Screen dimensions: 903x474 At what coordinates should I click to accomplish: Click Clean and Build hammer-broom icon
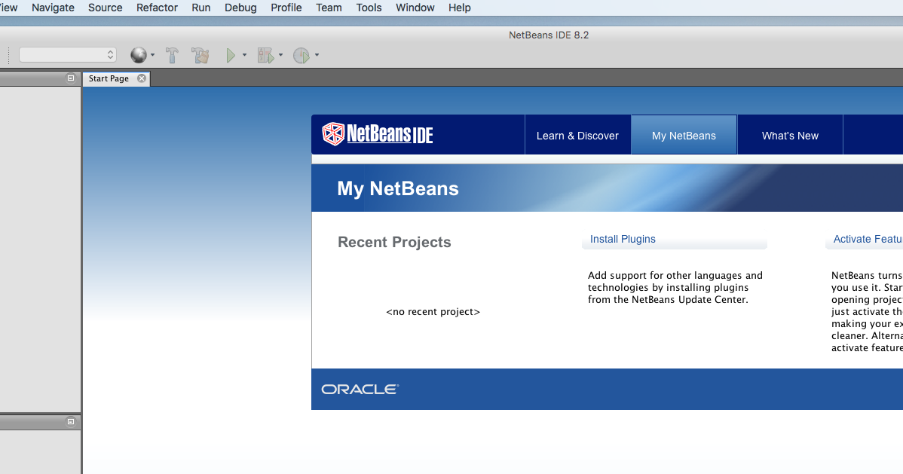[x=200, y=55]
